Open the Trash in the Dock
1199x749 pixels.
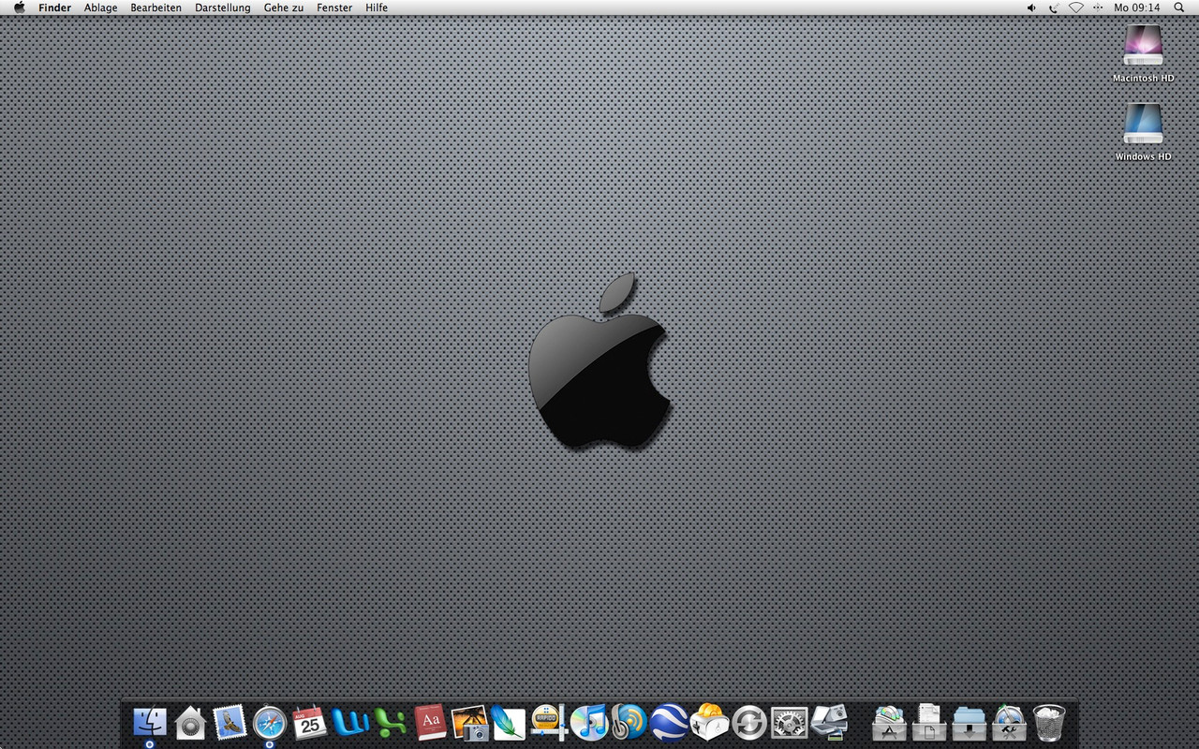1049,723
